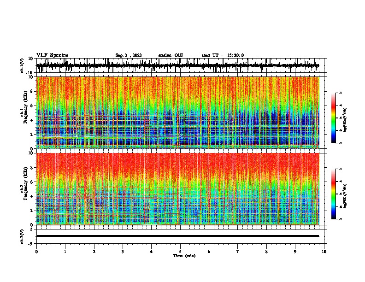This screenshot has height=282, width=365.
Task: Click the "-7" label on ch.2 color scale
Action: point(340,219)
